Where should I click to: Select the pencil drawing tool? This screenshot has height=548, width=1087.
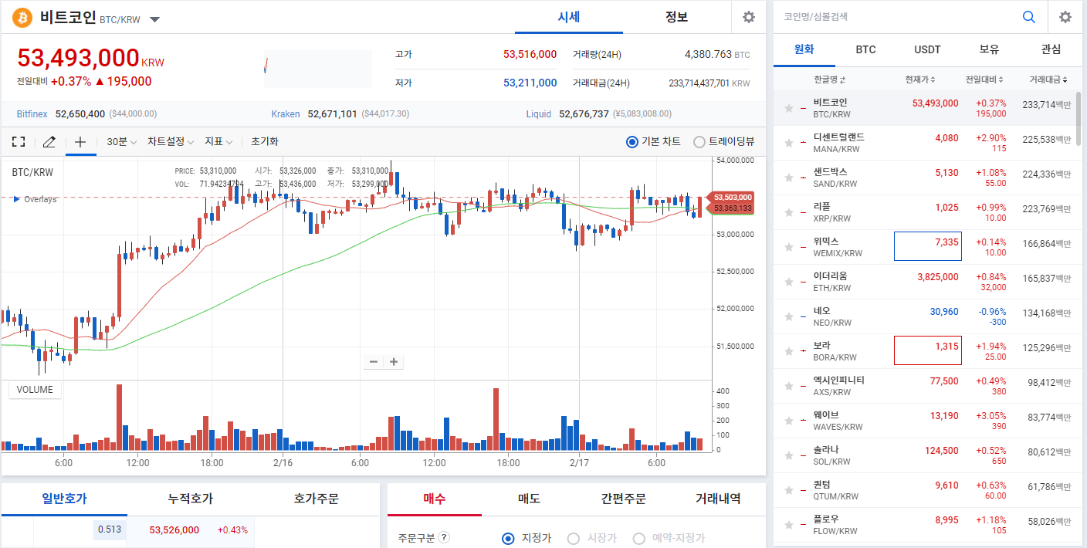(49, 142)
